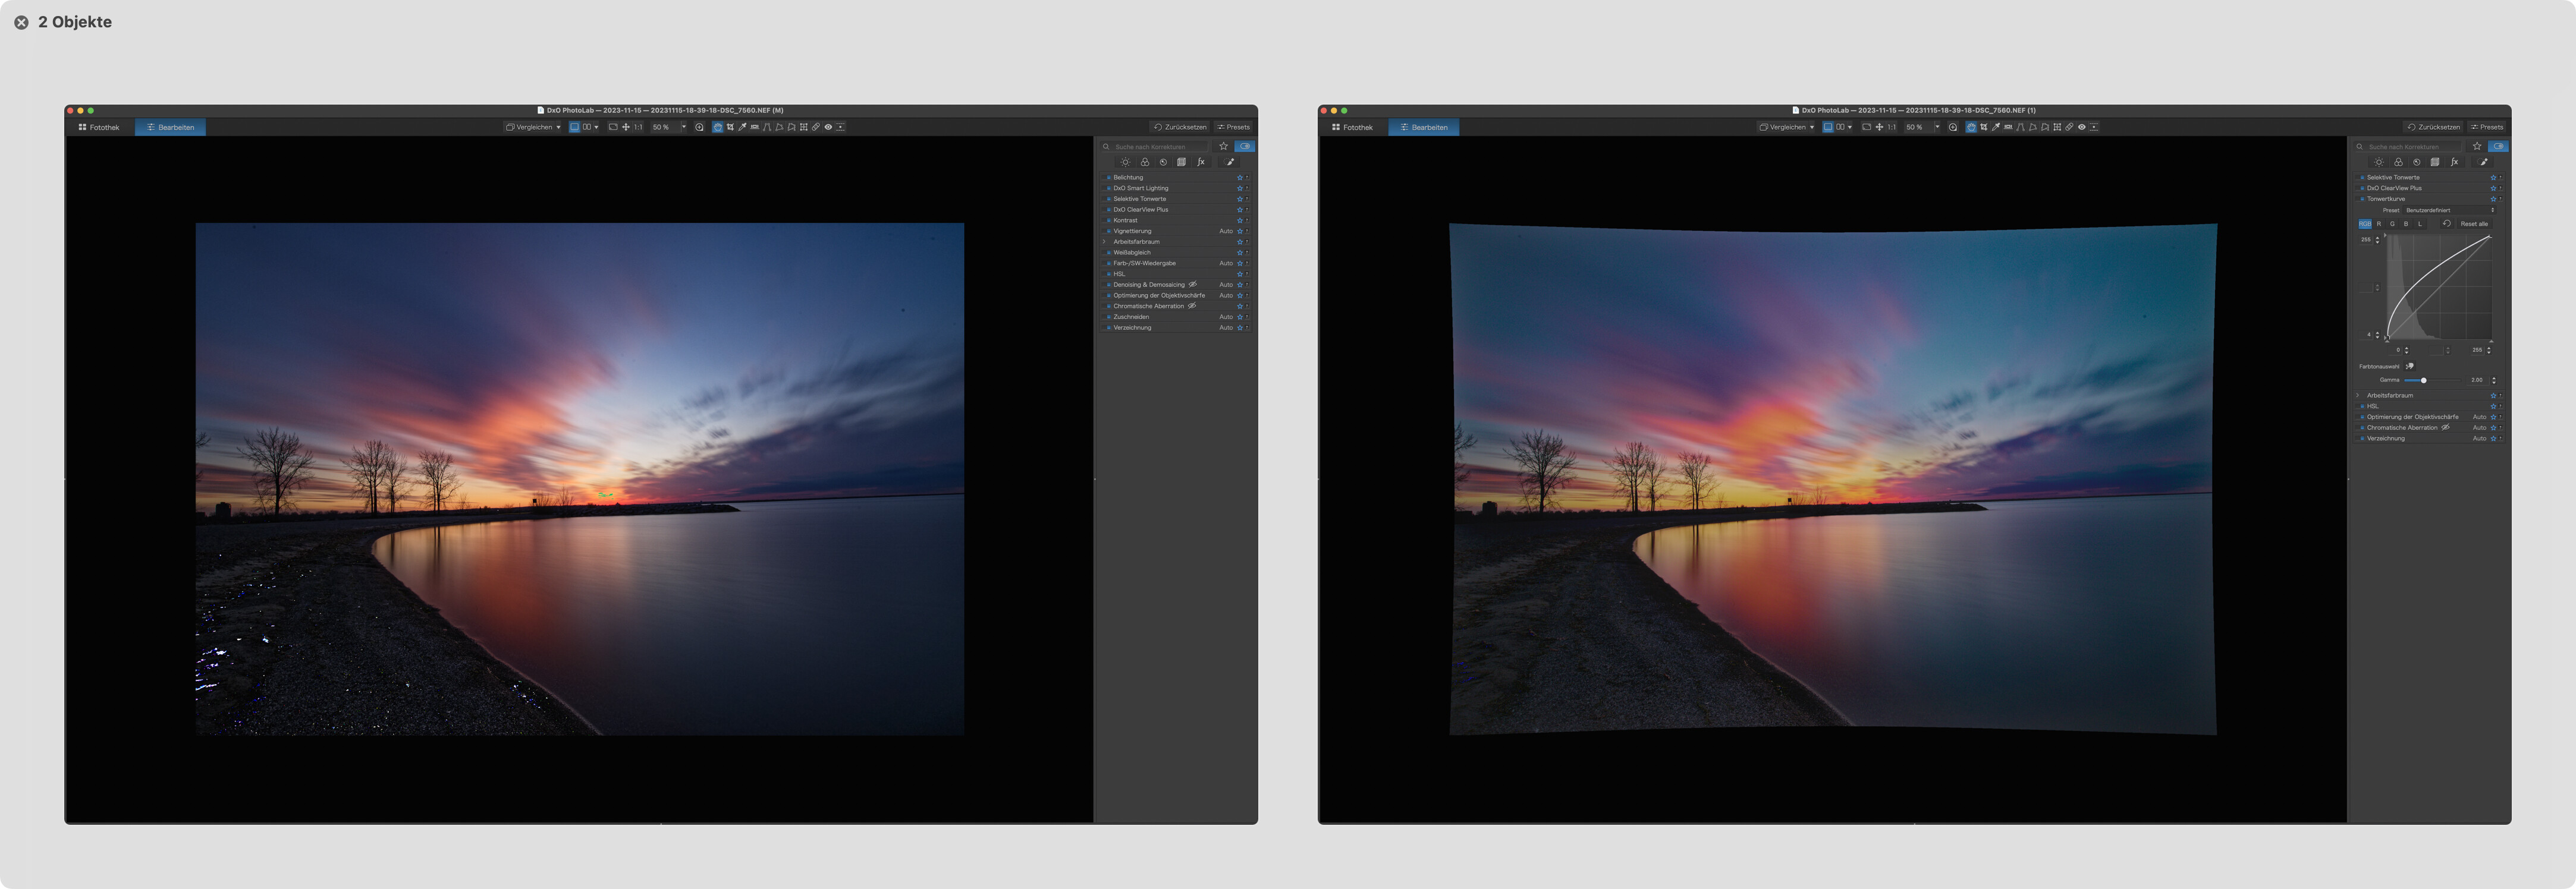Click the red-eye tool in left window toolbar
This screenshot has width=2576, height=889.
tap(828, 127)
